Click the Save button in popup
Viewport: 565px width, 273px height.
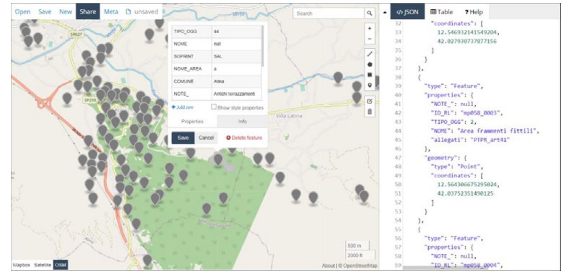(183, 138)
